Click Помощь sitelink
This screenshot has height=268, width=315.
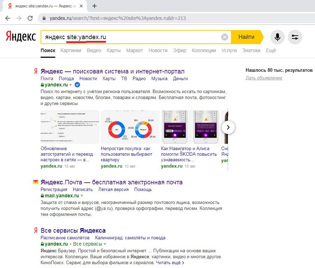[x=143, y=190]
